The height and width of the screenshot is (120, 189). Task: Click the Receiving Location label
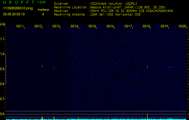70,7
